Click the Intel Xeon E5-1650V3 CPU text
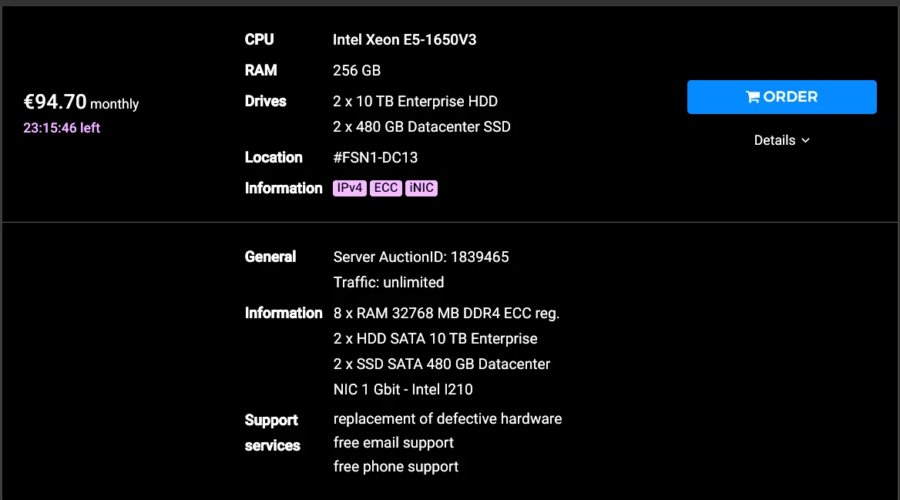This screenshot has height=500, width=900. pyautogui.click(x=405, y=39)
